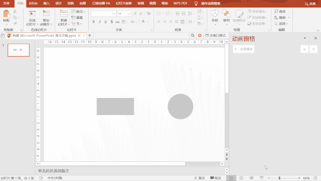321x181 pixels.
Task: Switch to the WPS PDF tab
Action: [x=181, y=3]
